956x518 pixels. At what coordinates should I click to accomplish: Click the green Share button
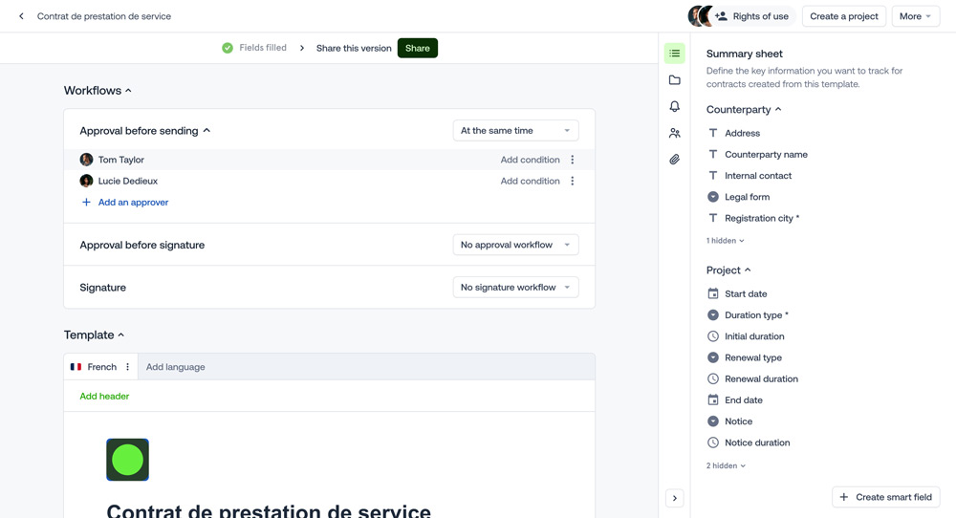(x=417, y=48)
